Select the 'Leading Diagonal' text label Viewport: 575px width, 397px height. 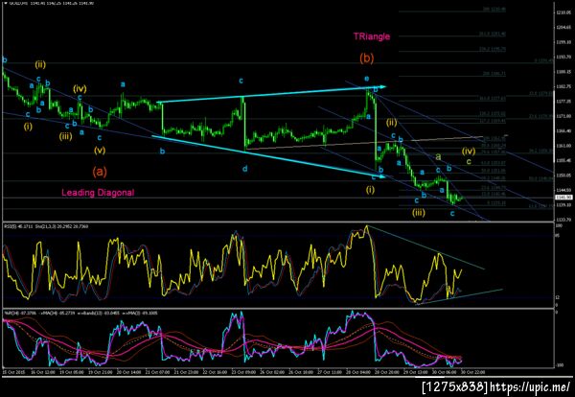click(x=98, y=193)
